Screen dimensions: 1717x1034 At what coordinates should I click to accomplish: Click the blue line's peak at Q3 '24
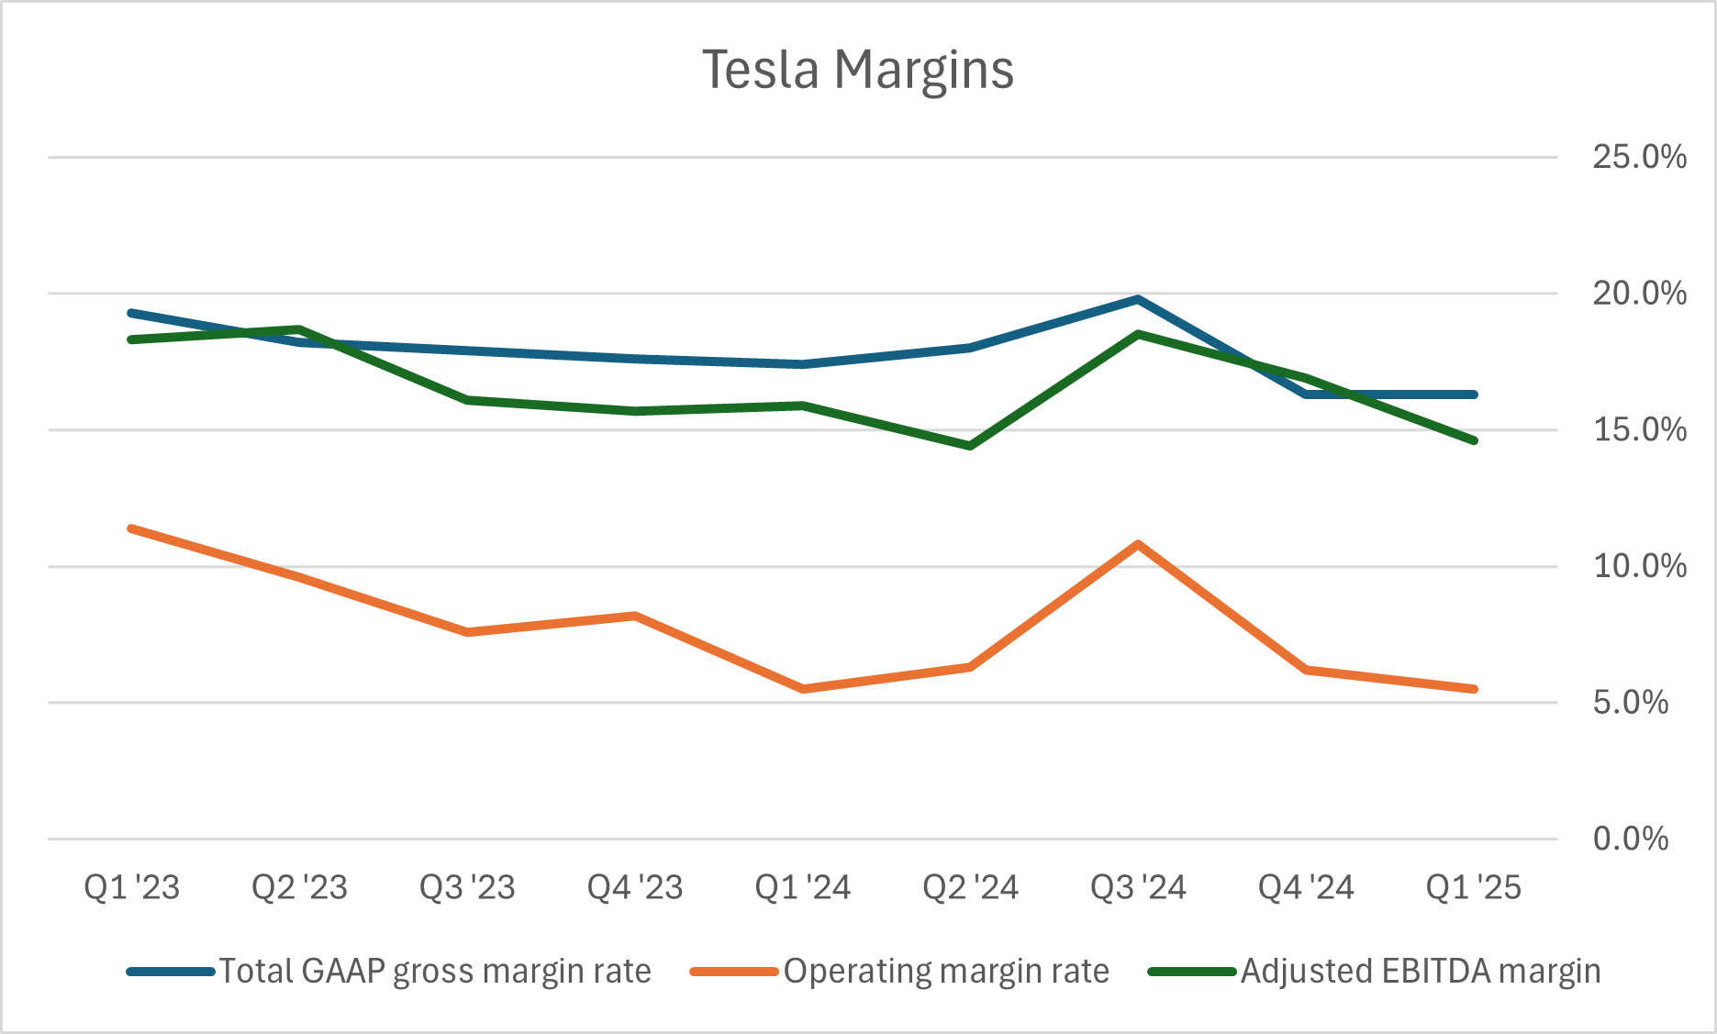[x=1138, y=299]
